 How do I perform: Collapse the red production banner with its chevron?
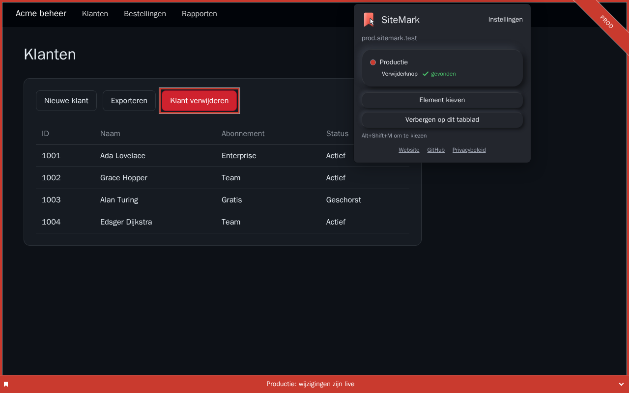click(x=621, y=384)
